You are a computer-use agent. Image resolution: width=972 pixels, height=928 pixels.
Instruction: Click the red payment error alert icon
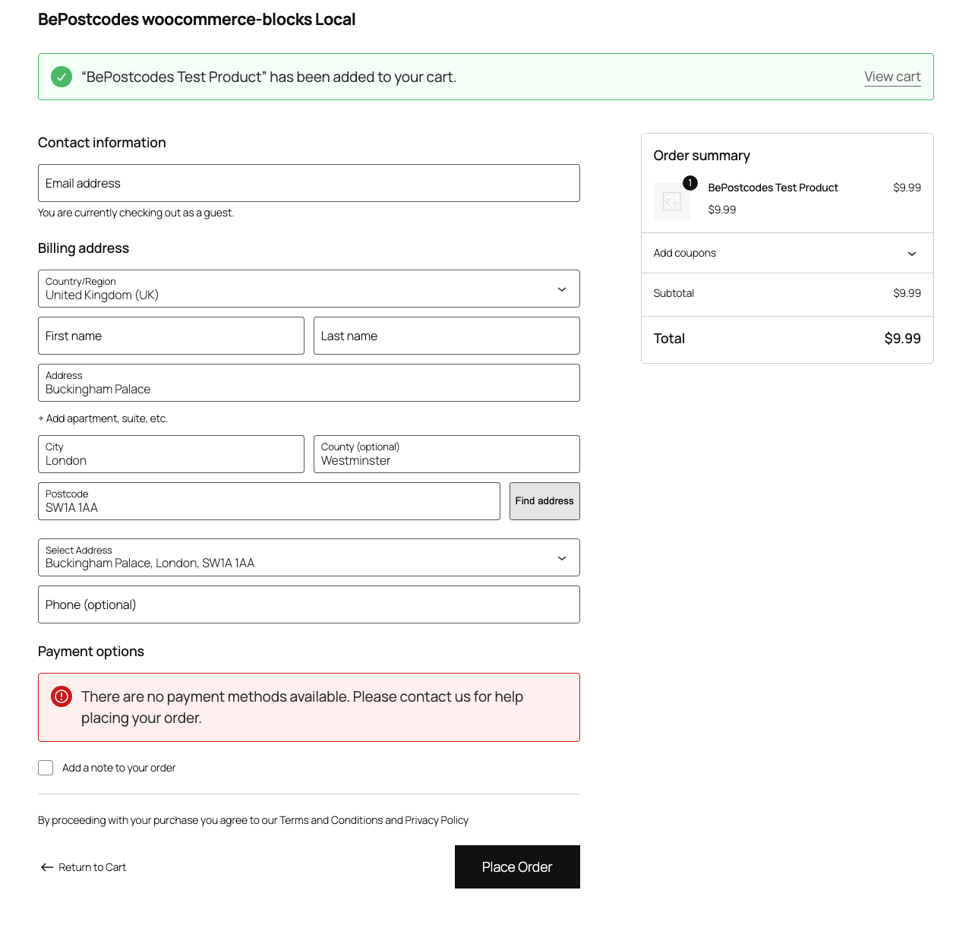pyautogui.click(x=62, y=696)
